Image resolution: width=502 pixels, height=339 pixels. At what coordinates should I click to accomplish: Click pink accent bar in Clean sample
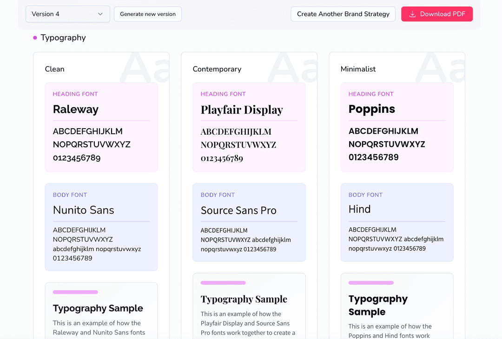pos(75,292)
